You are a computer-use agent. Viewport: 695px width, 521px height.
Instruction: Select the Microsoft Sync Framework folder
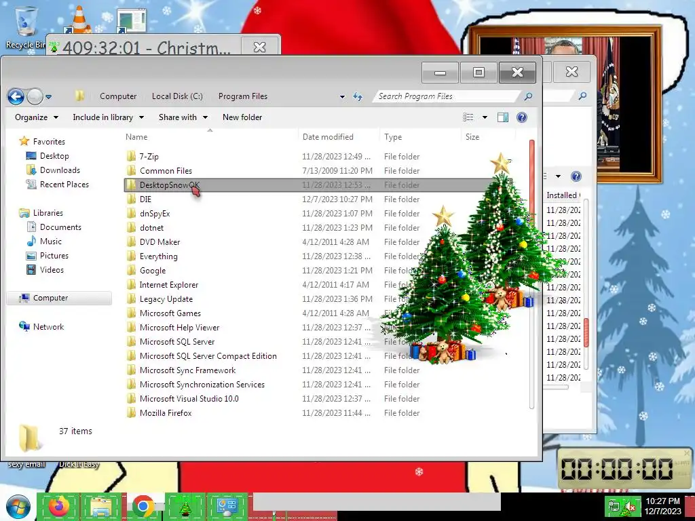tap(187, 370)
